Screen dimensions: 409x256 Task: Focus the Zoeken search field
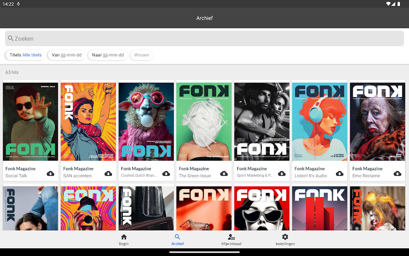204,38
